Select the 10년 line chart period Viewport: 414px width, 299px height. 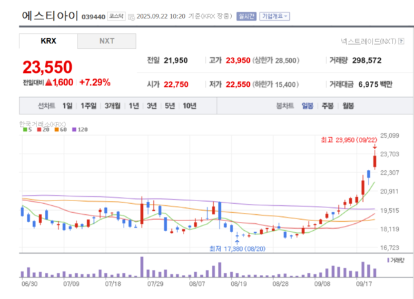pyautogui.click(x=190, y=105)
